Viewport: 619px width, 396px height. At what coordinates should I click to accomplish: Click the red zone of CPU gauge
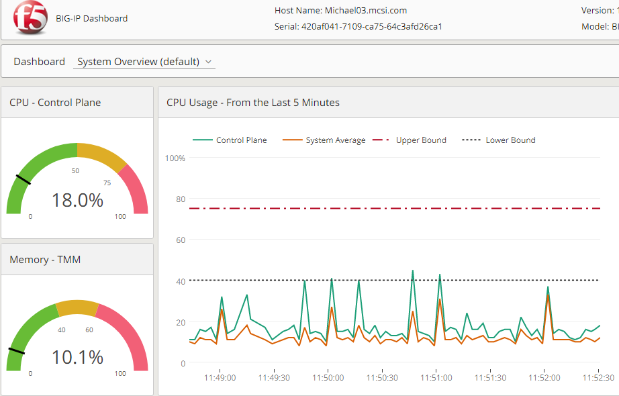(x=136, y=189)
